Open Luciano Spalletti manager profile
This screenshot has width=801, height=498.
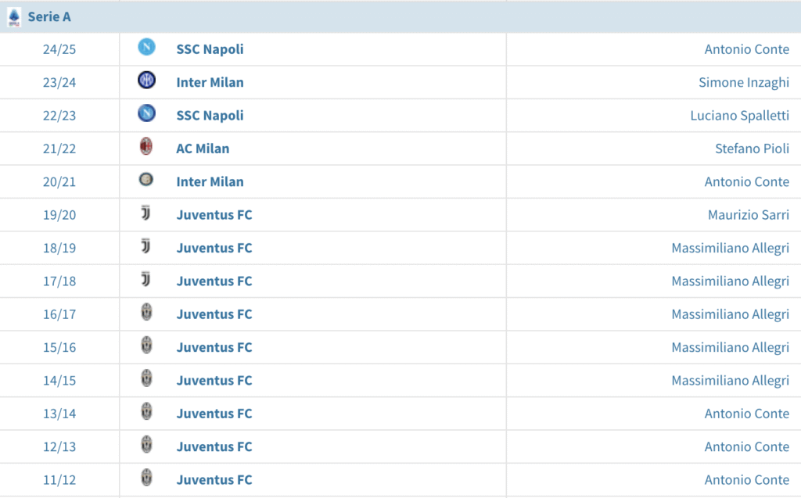(739, 116)
